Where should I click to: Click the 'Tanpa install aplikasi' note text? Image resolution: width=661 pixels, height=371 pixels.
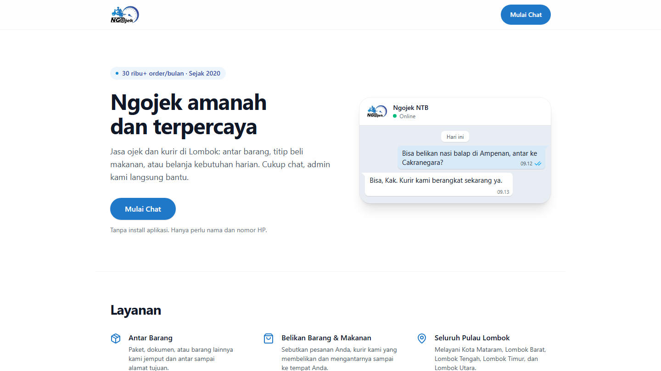(x=189, y=230)
